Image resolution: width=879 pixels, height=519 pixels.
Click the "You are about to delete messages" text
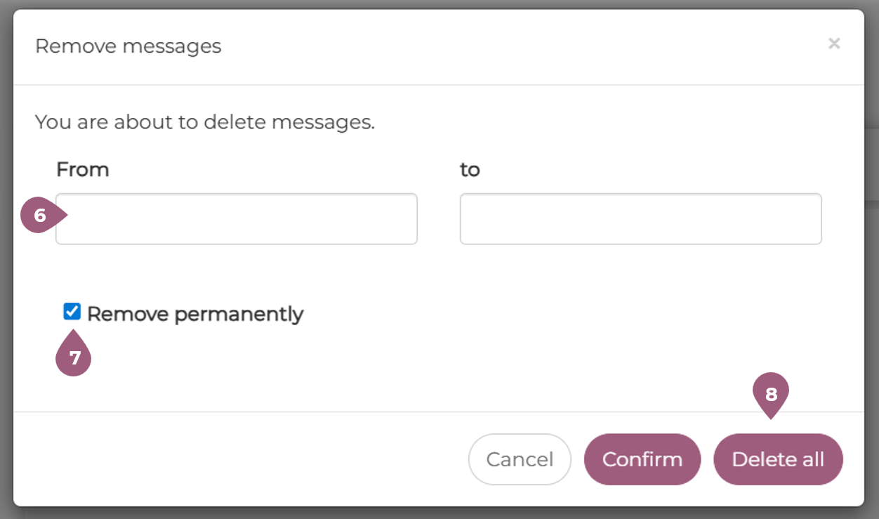[205, 122]
